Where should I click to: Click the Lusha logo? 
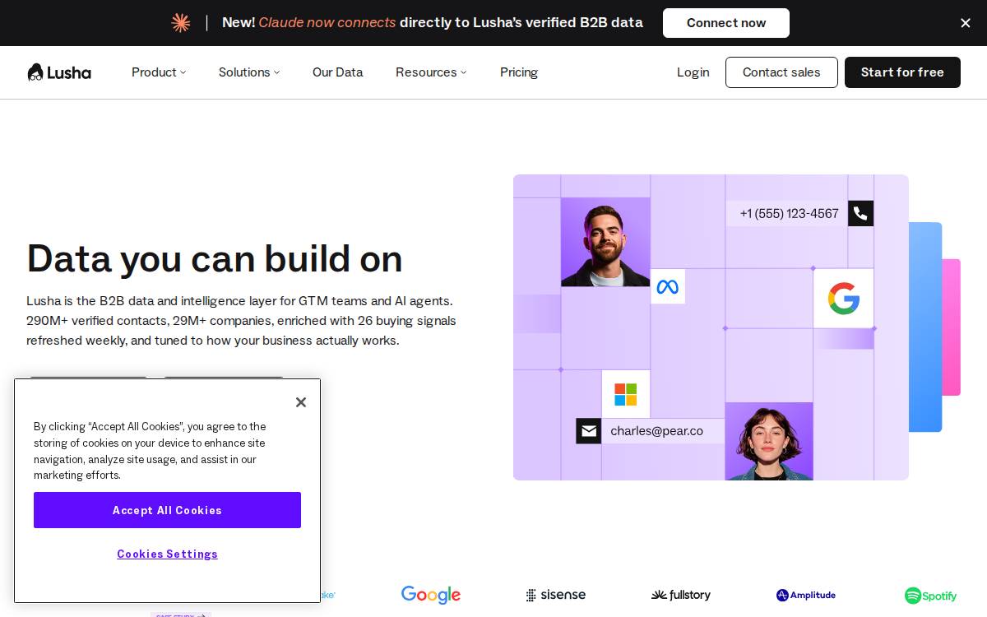tap(59, 72)
